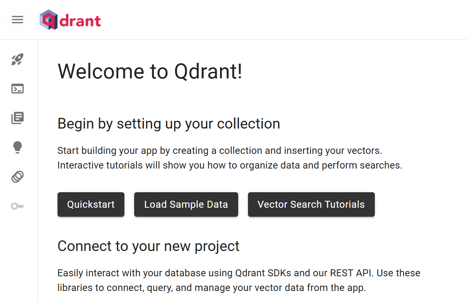
Task: Click the 'Welcome to Qdrant!' heading
Action: click(x=150, y=71)
